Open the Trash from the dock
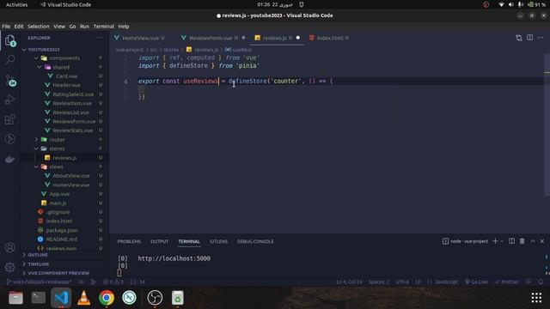The height and width of the screenshot is (309, 550). point(178,298)
